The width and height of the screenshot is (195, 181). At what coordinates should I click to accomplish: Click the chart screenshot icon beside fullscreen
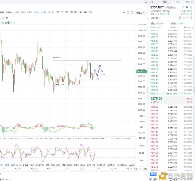(x=132, y=13)
